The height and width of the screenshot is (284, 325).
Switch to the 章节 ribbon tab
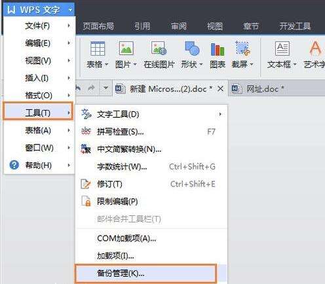251,26
